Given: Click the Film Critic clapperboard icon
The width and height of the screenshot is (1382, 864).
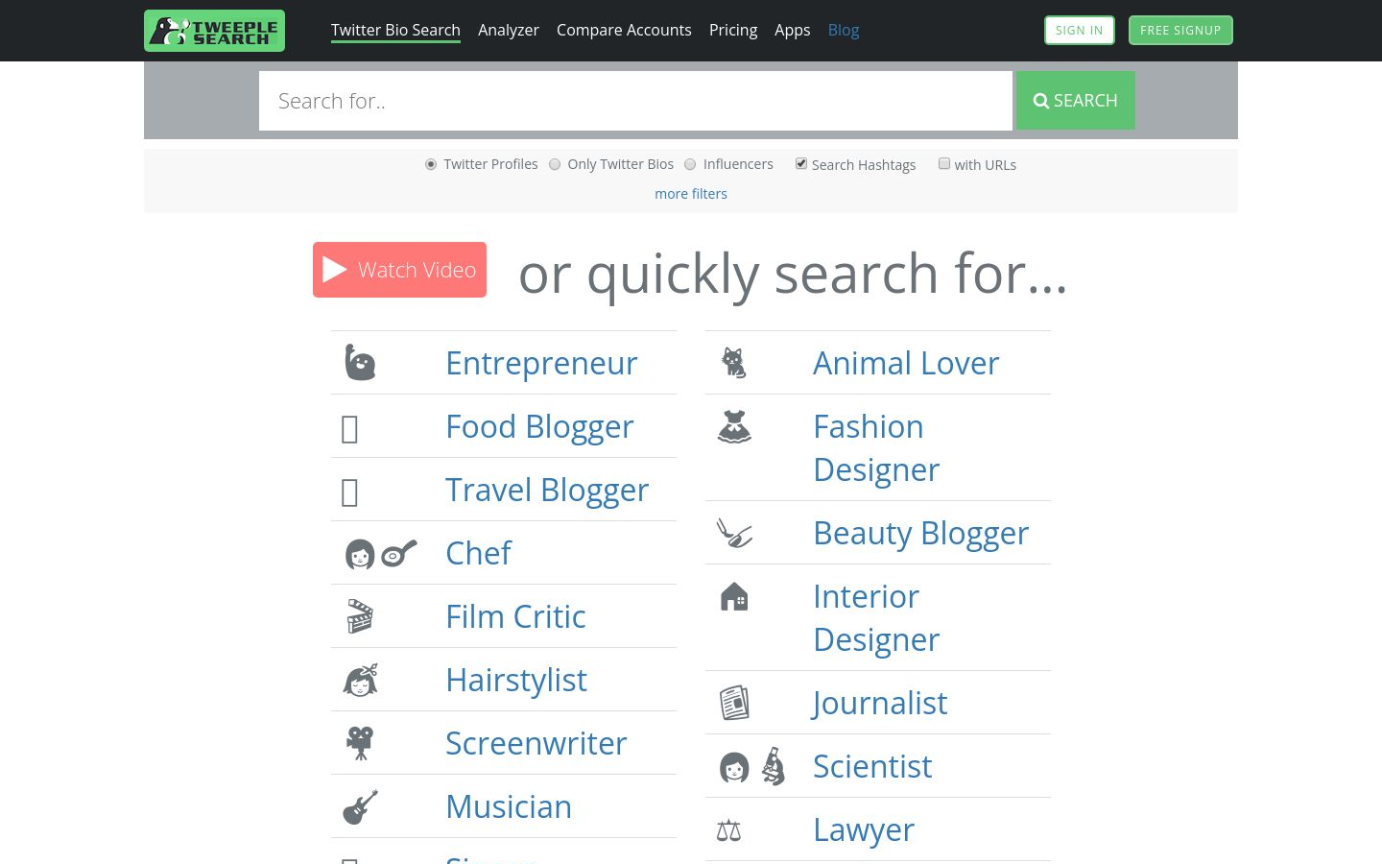Looking at the screenshot, I should [x=360, y=615].
